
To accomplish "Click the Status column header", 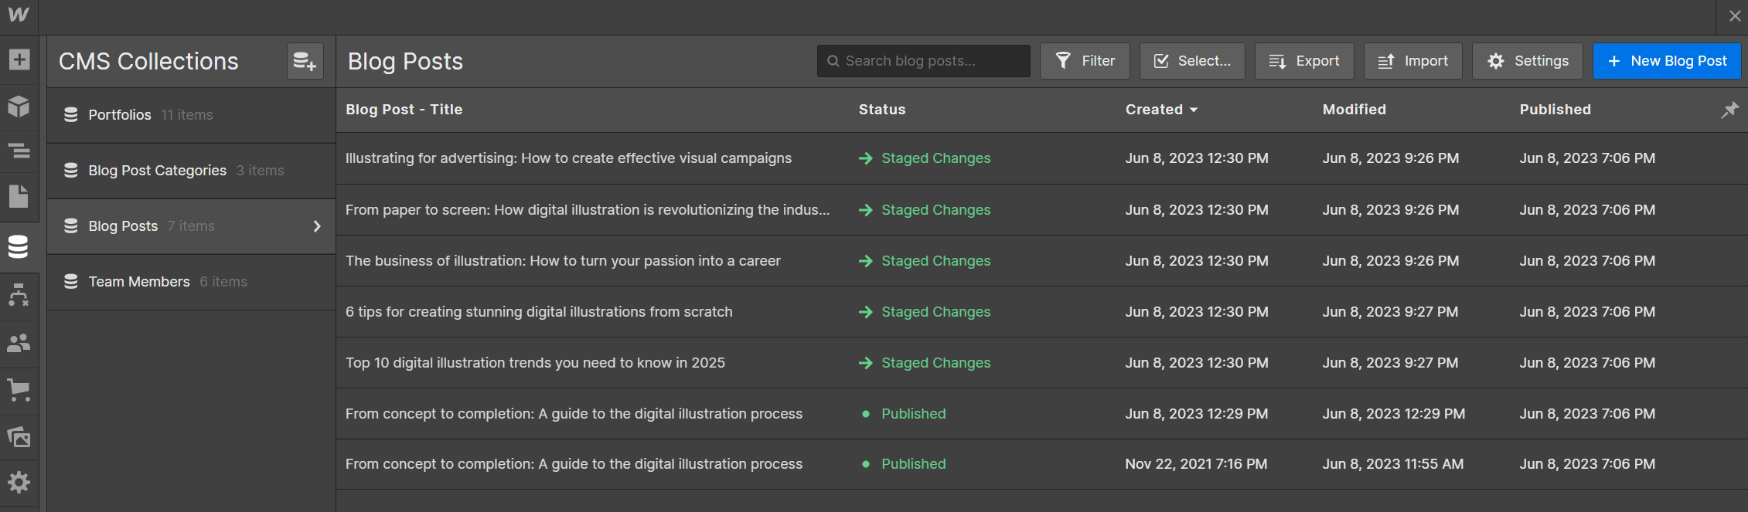I will point(882,110).
